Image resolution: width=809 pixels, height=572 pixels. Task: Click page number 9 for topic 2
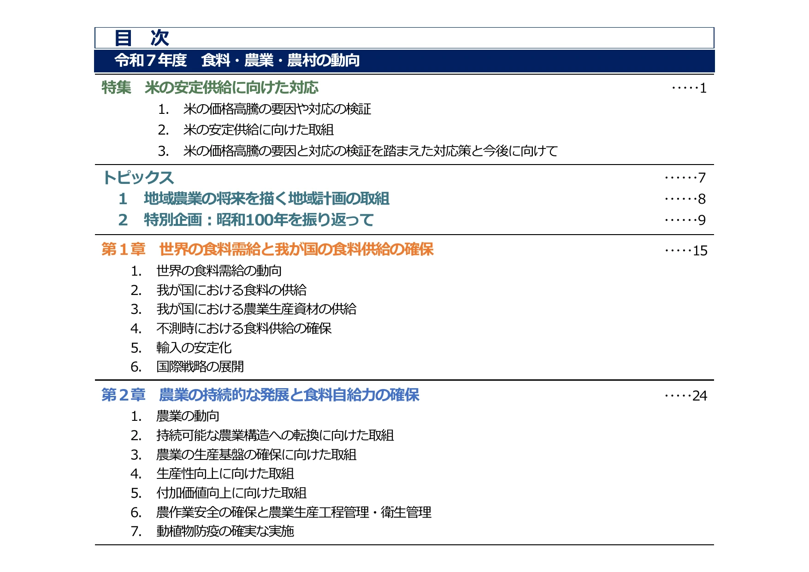(702, 220)
